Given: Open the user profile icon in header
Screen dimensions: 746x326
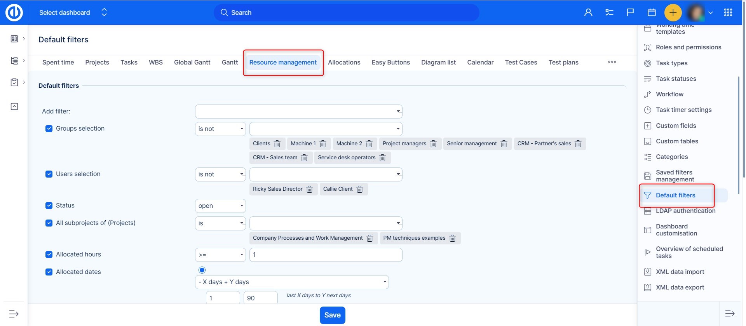Looking at the screenshot, I should [588, 12].
